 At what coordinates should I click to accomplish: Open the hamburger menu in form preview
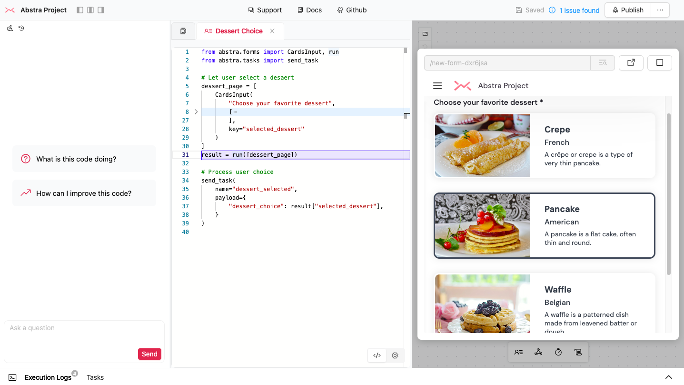(x=437, y=86)
